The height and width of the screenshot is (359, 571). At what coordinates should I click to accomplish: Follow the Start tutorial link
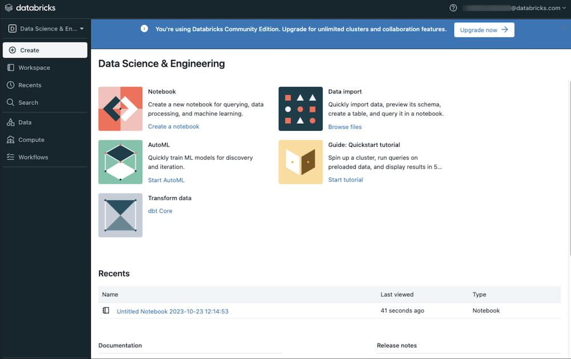click(345, 179)
